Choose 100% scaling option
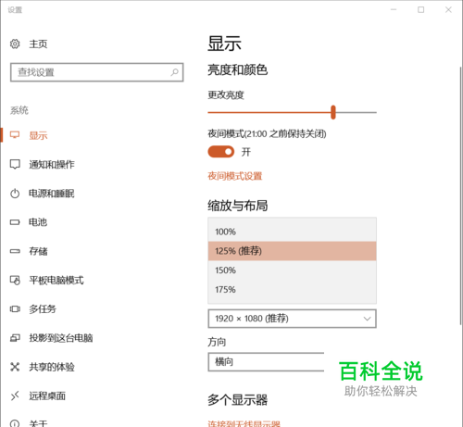 pos(292,232)
